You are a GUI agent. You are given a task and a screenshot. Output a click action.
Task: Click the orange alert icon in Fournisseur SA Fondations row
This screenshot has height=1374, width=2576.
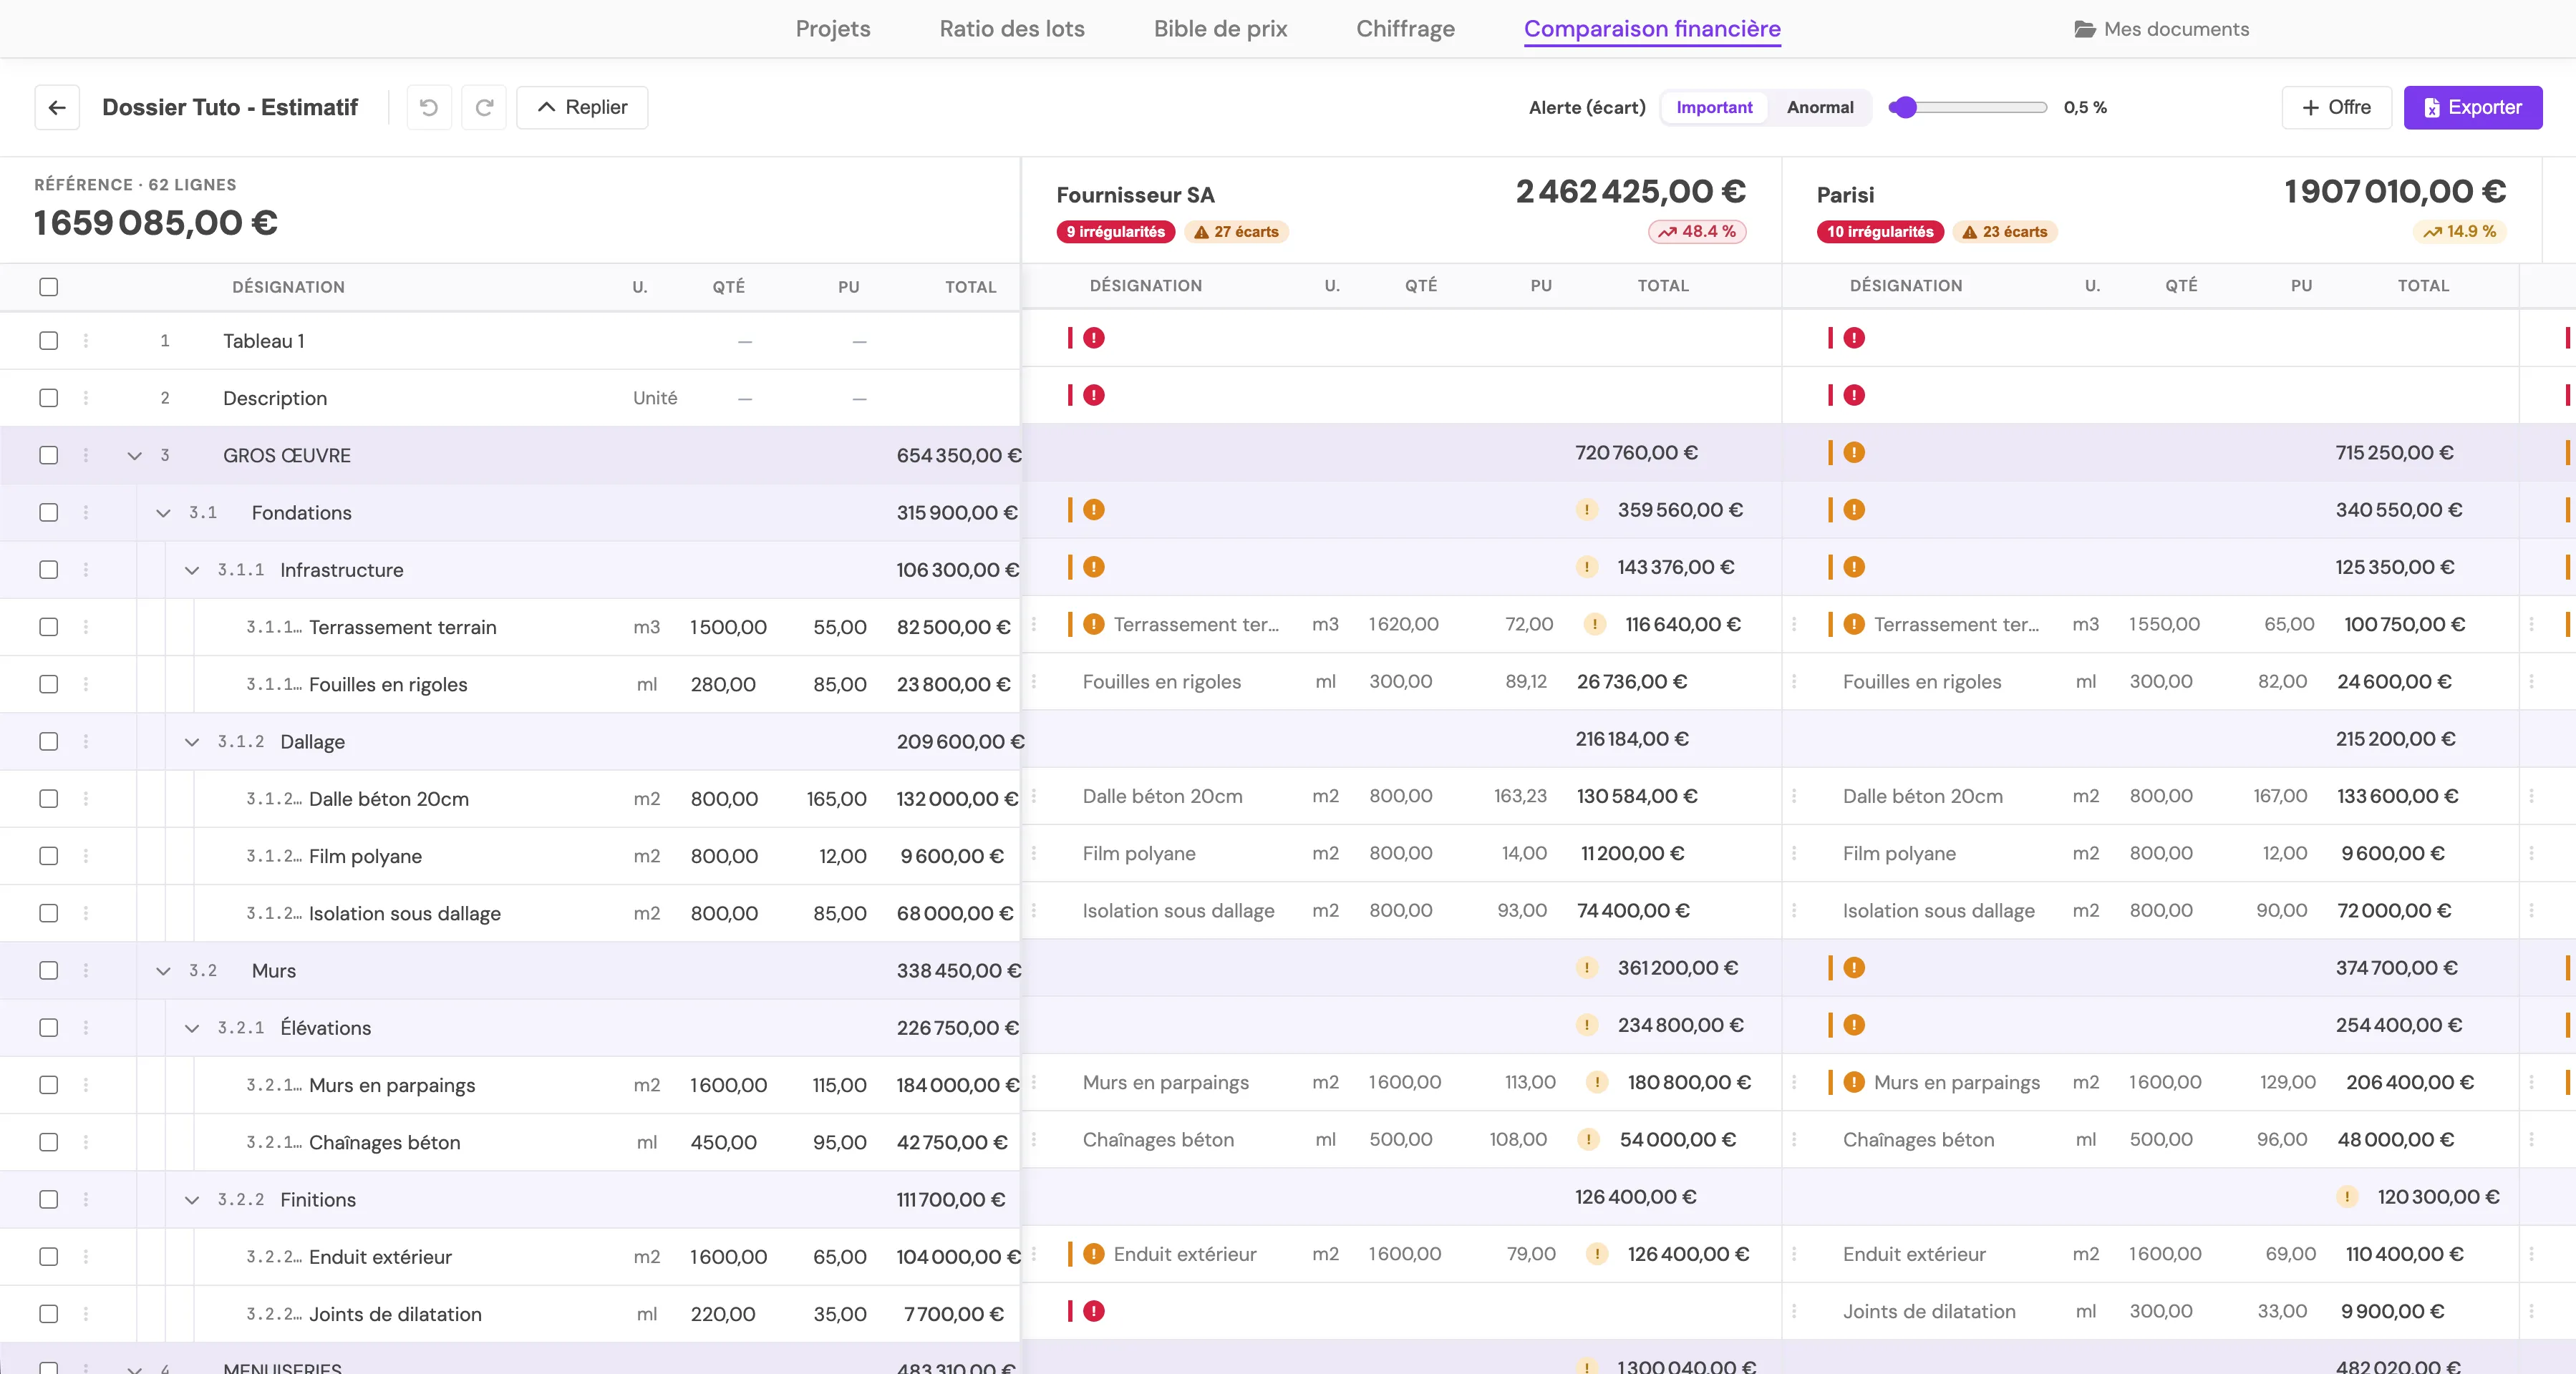[1094, 510]
